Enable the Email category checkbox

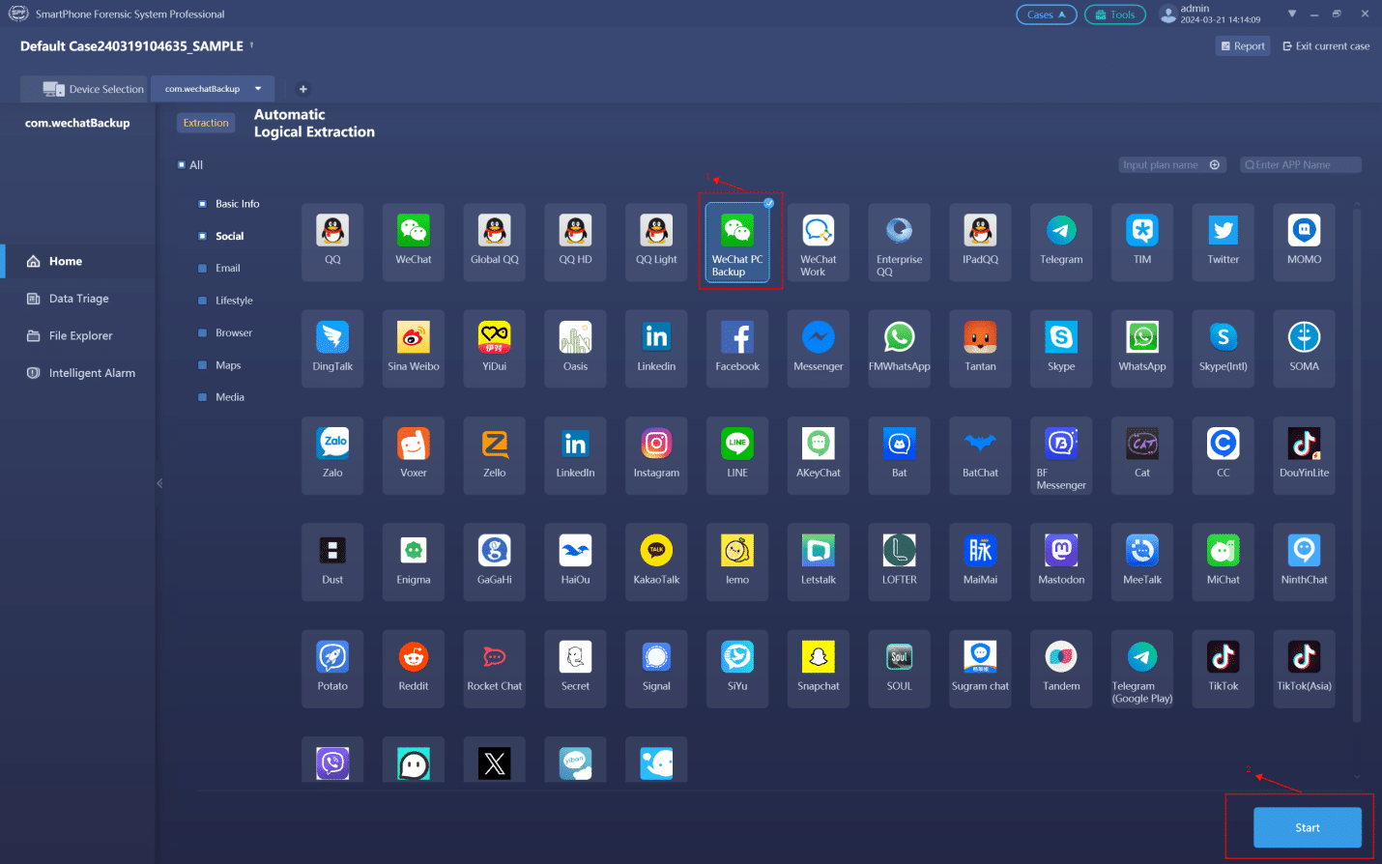pyautogui.click(x=202, y=269)
